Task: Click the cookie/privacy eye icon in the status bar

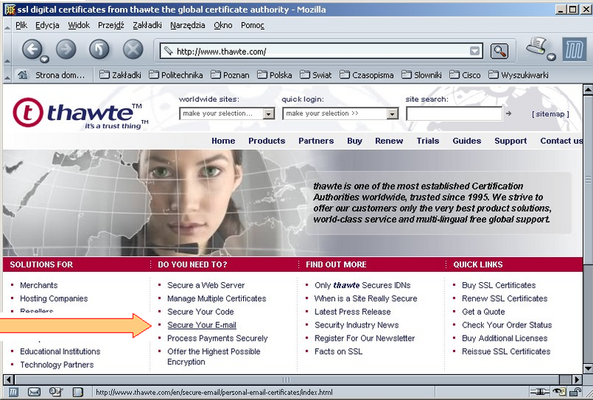Action: point(559,392)
